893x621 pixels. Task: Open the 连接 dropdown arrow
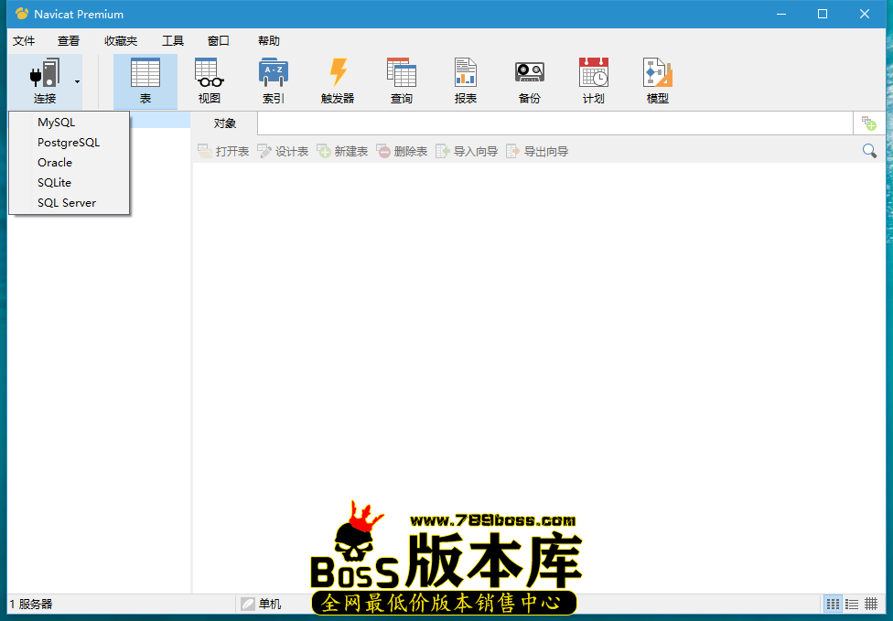pyautogui.click(x=77, y=80)
